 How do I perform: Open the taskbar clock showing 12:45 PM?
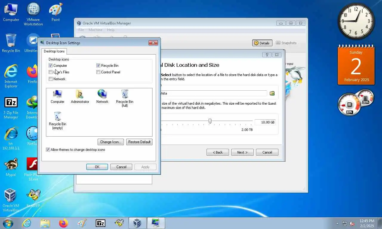[366, 223]
